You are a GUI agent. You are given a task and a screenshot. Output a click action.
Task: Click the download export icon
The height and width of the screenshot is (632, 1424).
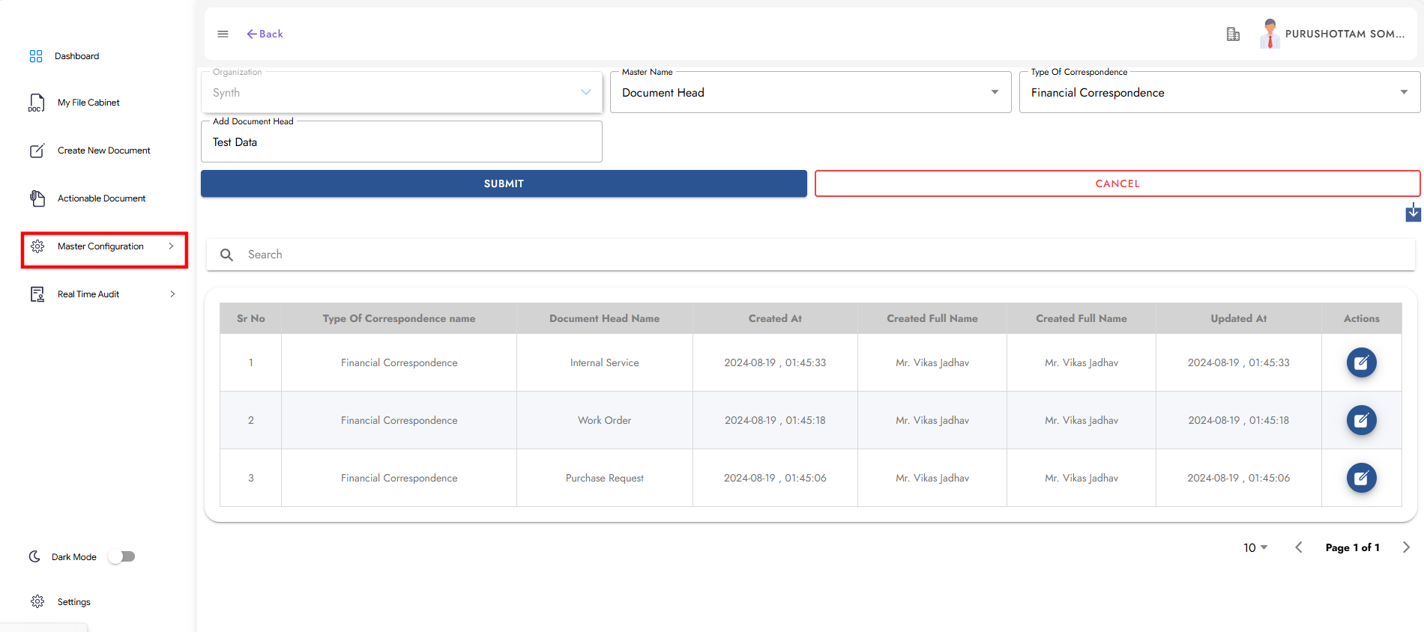[x=1413, y=213]
